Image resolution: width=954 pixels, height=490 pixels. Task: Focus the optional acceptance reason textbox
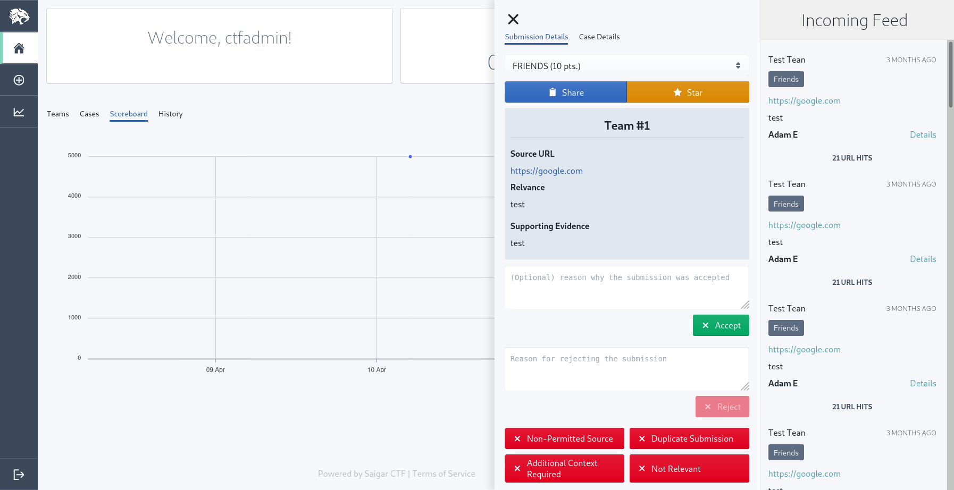[627, 288]
